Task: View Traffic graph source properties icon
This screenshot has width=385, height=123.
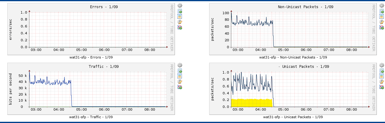Action: click(180, 76)
